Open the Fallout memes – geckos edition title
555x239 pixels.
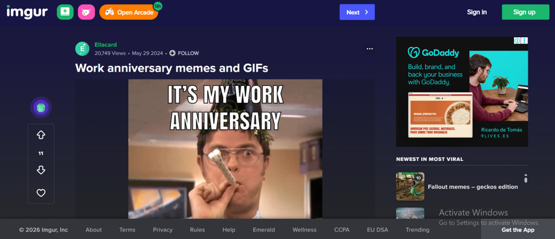[472, 187]
